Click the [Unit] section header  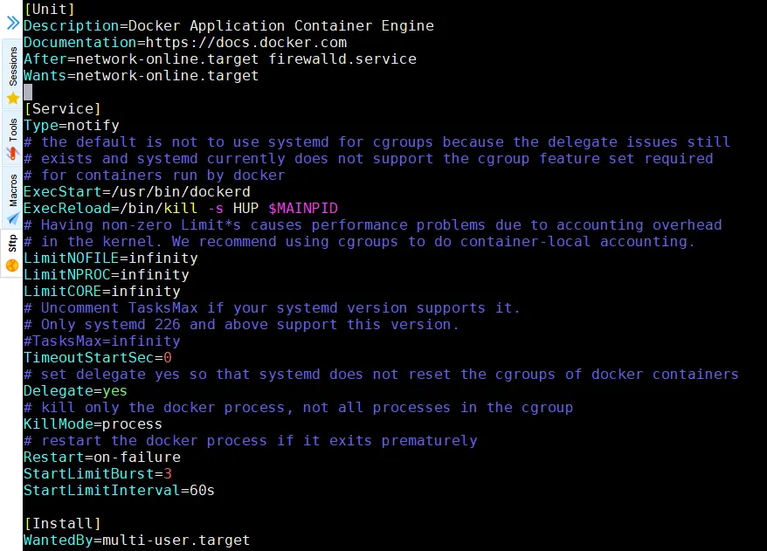50,10
